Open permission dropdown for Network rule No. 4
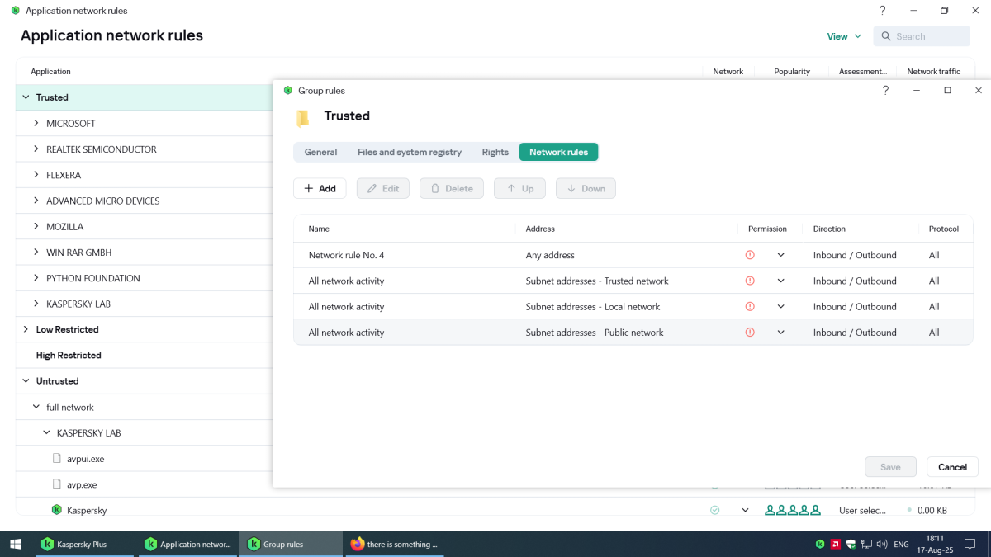The image size is (991, 557). 780,255
